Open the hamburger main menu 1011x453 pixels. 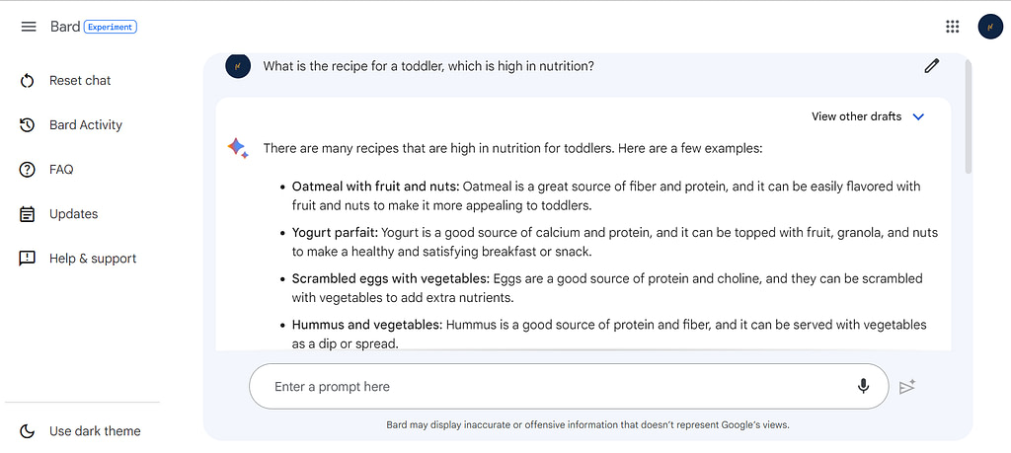coord(29,27)
